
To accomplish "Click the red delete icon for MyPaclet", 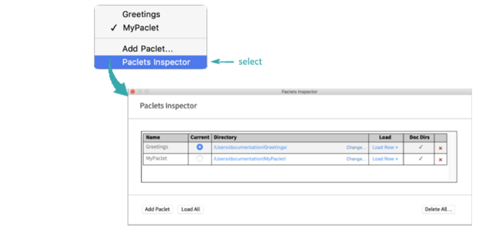I will [440, 159].
